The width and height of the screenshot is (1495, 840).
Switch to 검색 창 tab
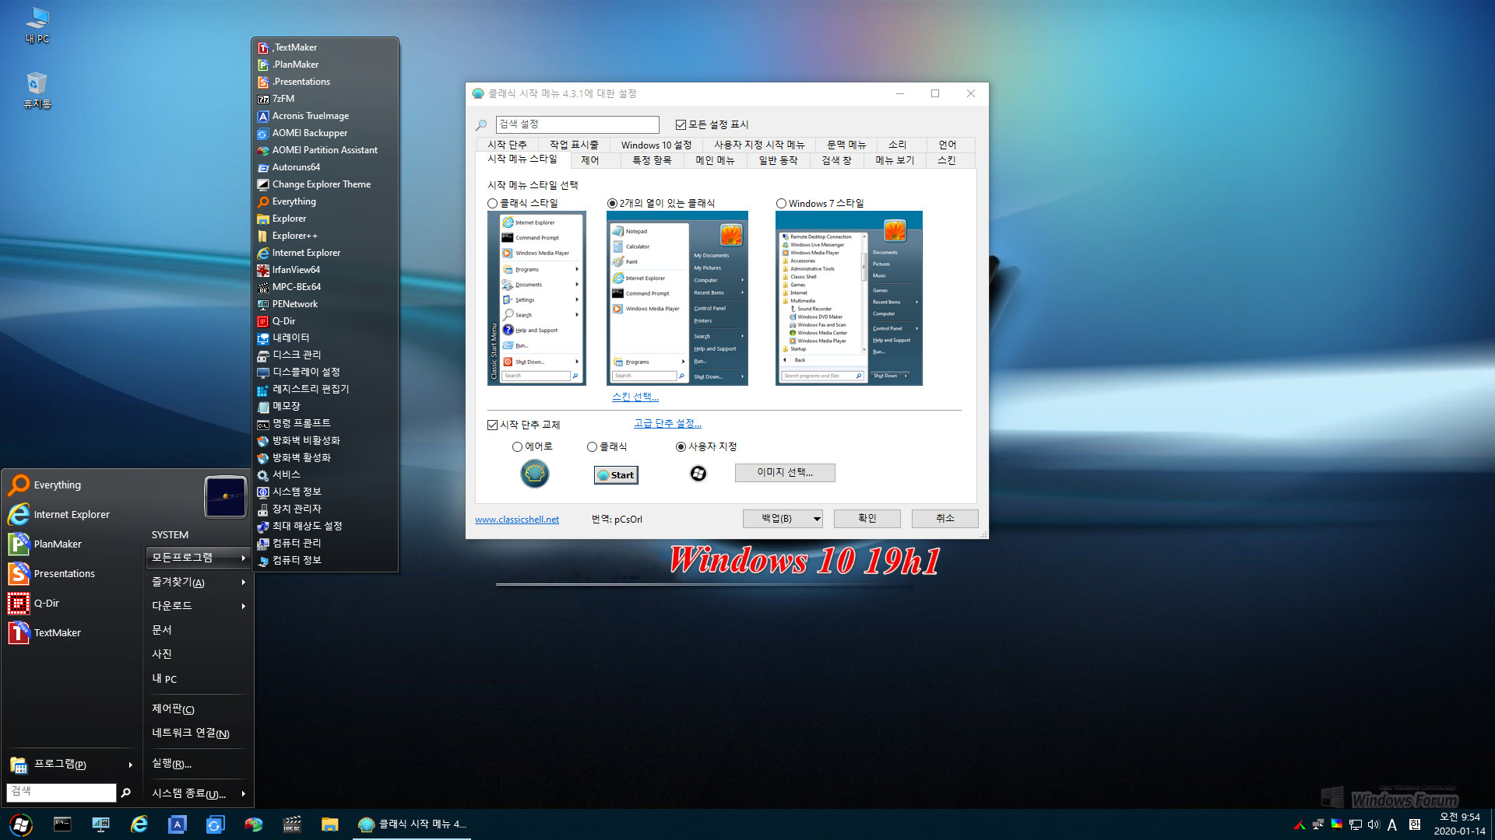tap(836, 160)
